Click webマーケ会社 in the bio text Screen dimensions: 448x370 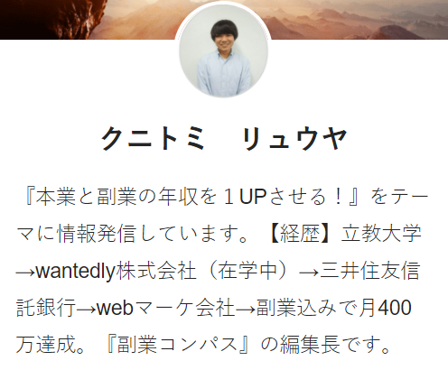point(165,308)
